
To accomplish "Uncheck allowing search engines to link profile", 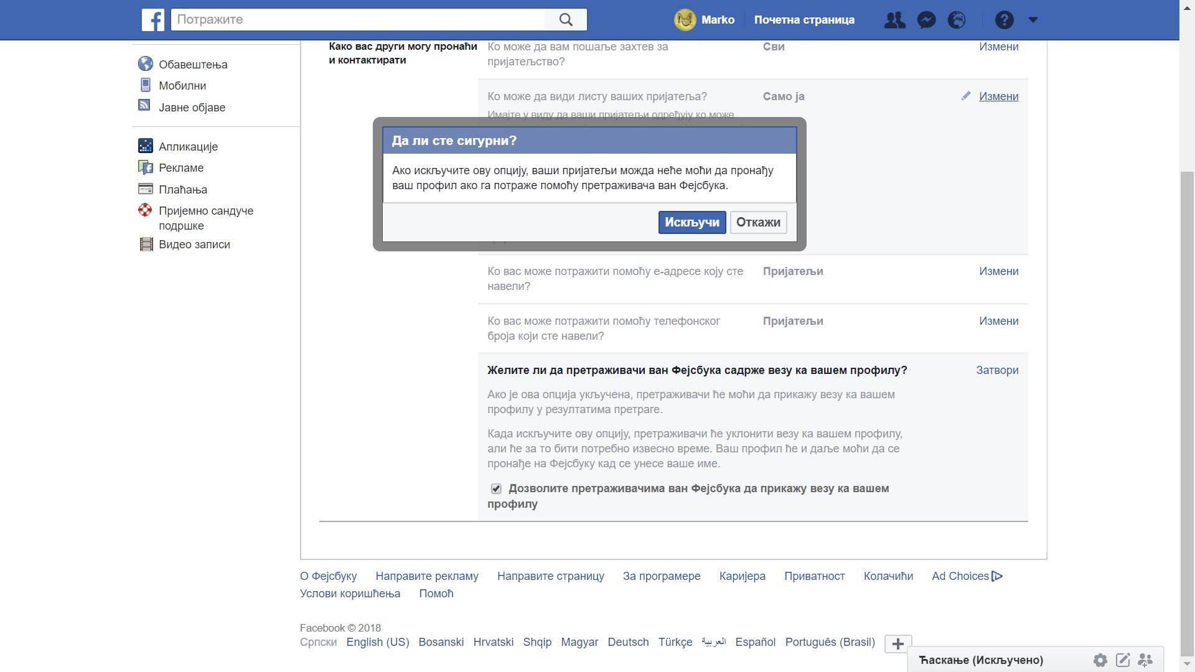I will (495, 488).
